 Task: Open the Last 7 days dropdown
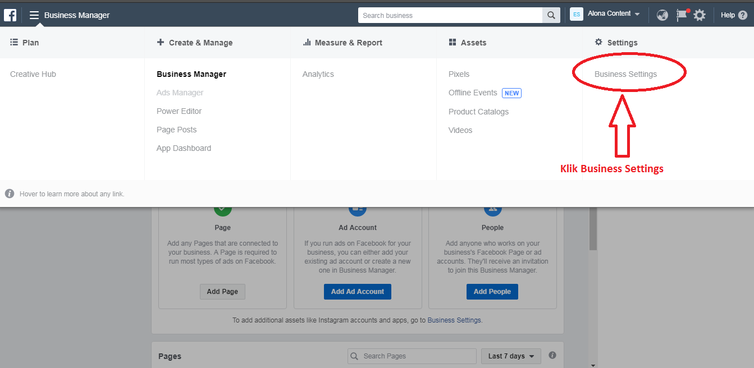tap(511, 356)
